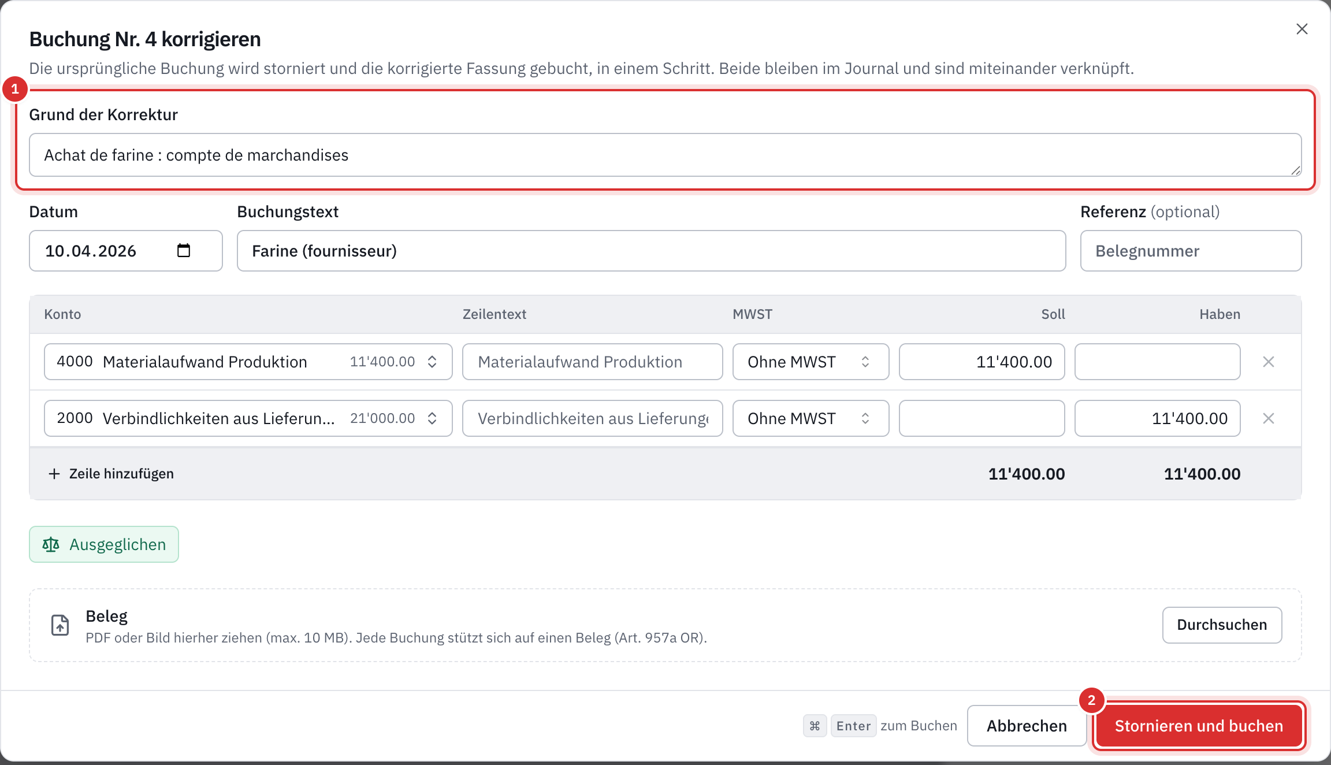Click Durchsuchen to browse for receipt
The image size is (1331, 765).
tap(1222, 625)
